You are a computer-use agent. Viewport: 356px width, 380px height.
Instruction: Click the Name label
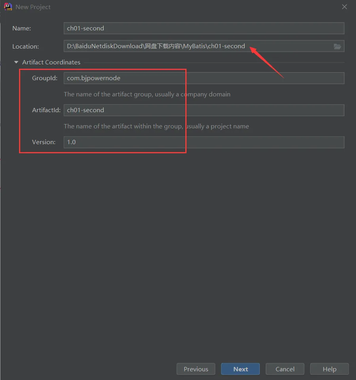pyautogui.click(x=22, y=28)
